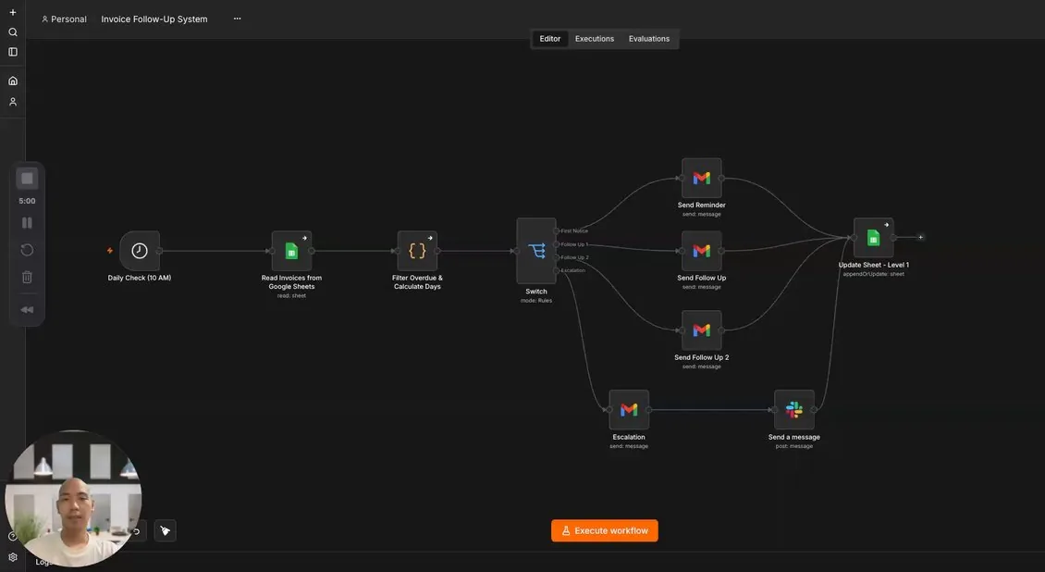The width and height of the screenshot is (1045, 572).
Task: Click the rewind icon in recorder panel
Action: [28, 309]
